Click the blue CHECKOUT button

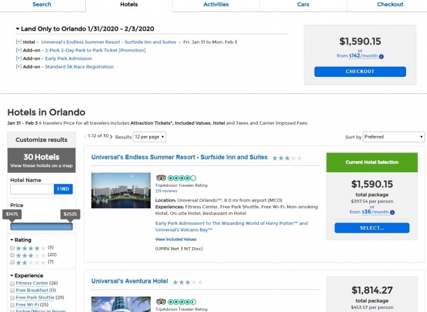click(360, 72)
